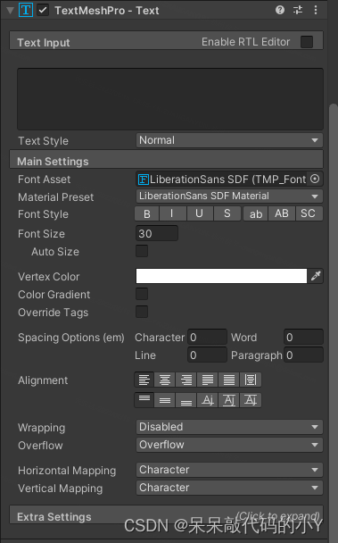
Task: Open the Vertical Mapping dropdown
Action: (229, 488)
